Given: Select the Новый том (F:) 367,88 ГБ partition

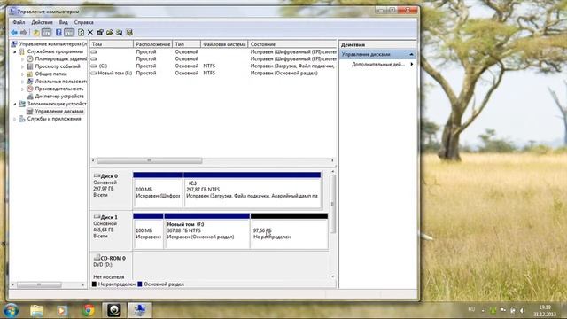Looking at the screenshot, I should pos(206,231).
